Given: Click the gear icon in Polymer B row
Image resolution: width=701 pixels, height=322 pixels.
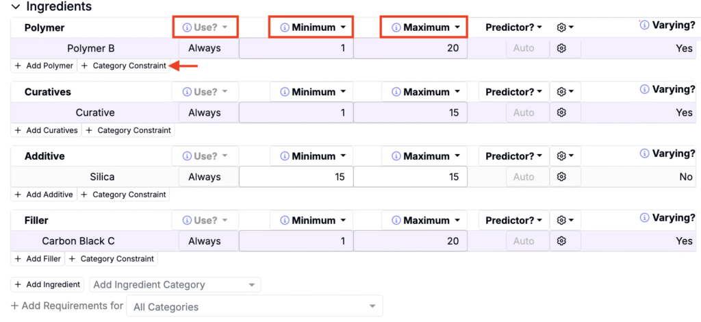Looking at the screenshot, I should [x=561, y=49].
